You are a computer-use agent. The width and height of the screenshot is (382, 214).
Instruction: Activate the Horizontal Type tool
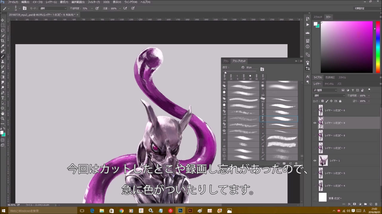[3, 98]
